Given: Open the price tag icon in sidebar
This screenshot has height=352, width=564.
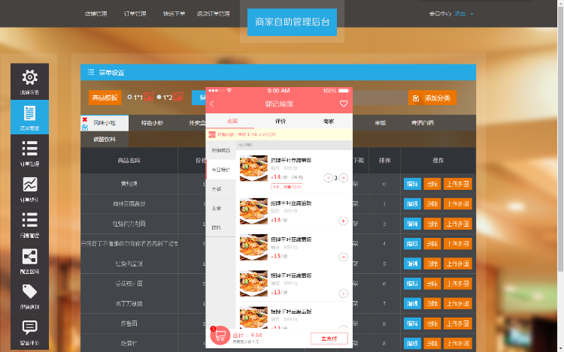Looking at the screenshot, I should [x=29, y=291].
